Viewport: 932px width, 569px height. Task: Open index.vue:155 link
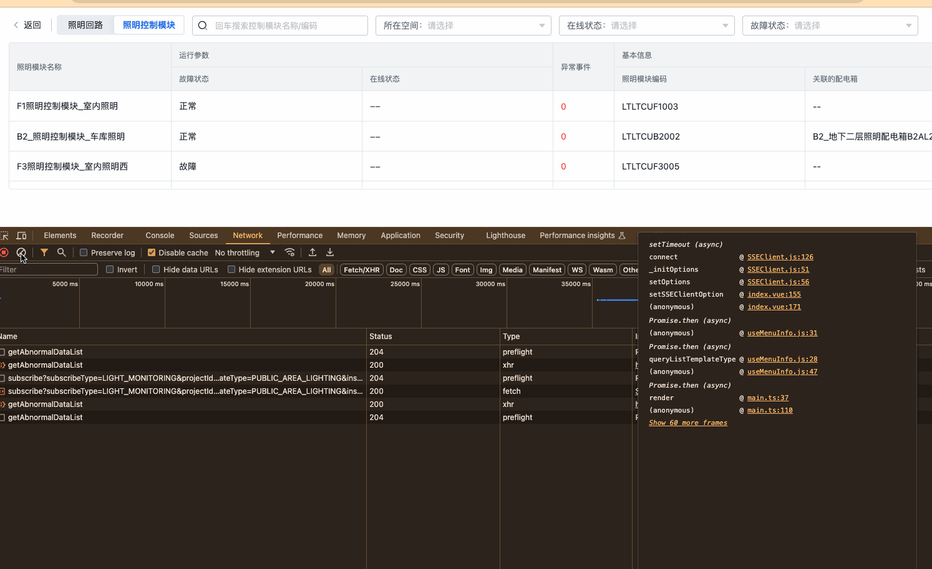pos(774,294)
